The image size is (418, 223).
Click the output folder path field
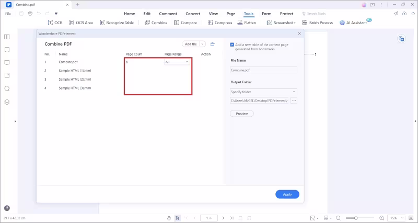(259, 101)
